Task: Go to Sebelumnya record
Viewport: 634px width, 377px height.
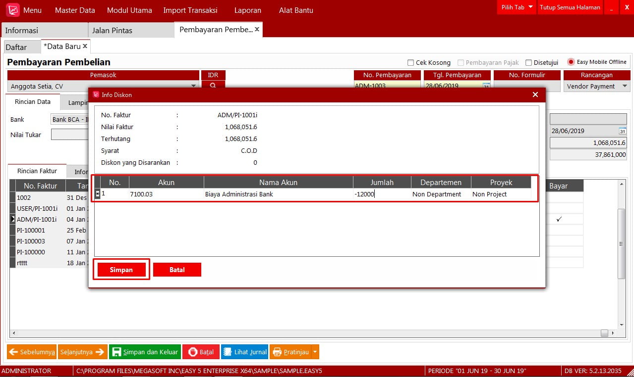Action: click(32, 352)
